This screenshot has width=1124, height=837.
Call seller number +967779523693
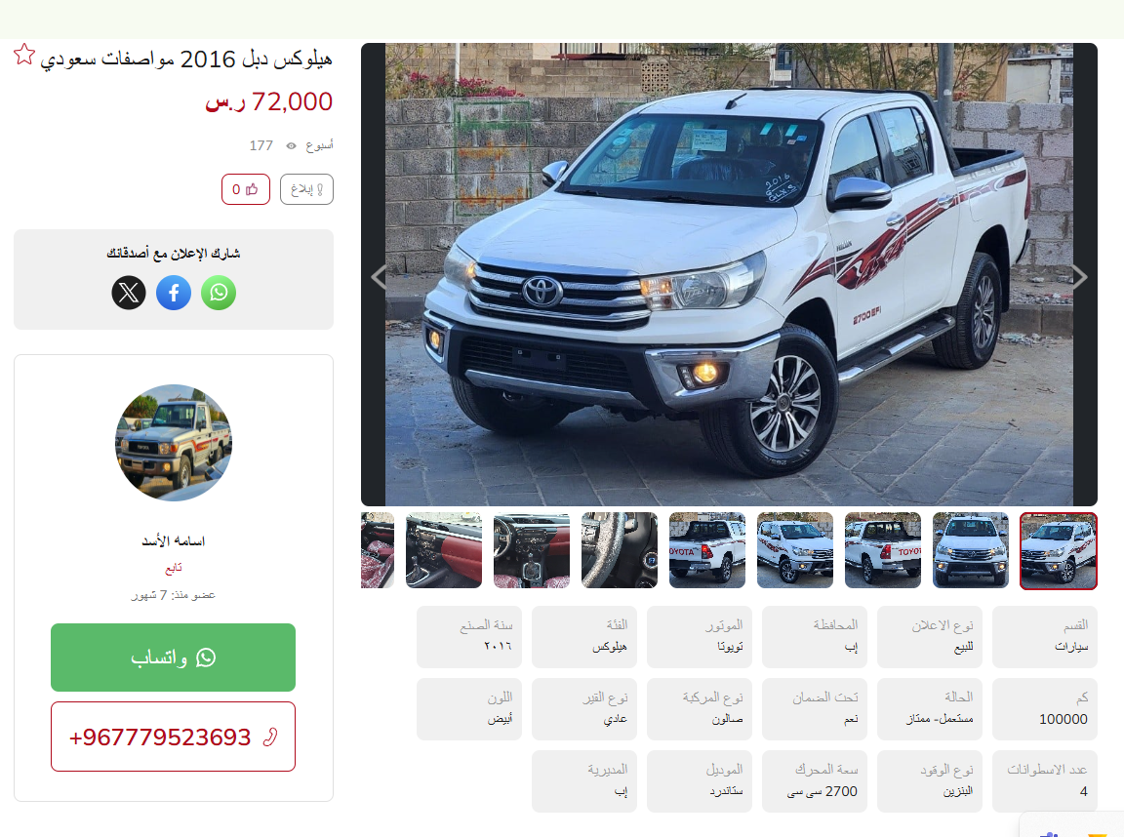tap(173, 737)
